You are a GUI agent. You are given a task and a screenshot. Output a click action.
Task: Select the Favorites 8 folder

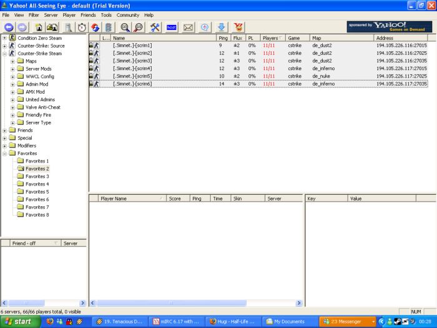coord(37,215)
